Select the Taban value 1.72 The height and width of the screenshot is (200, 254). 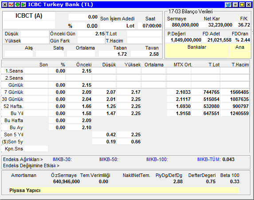click(122, 54)
